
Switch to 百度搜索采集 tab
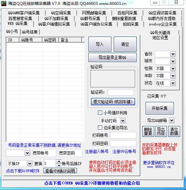pyautogui.click(x=20, y=18)
